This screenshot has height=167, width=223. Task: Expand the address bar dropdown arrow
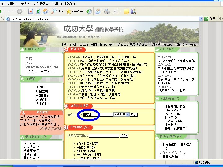click(201, 19)
